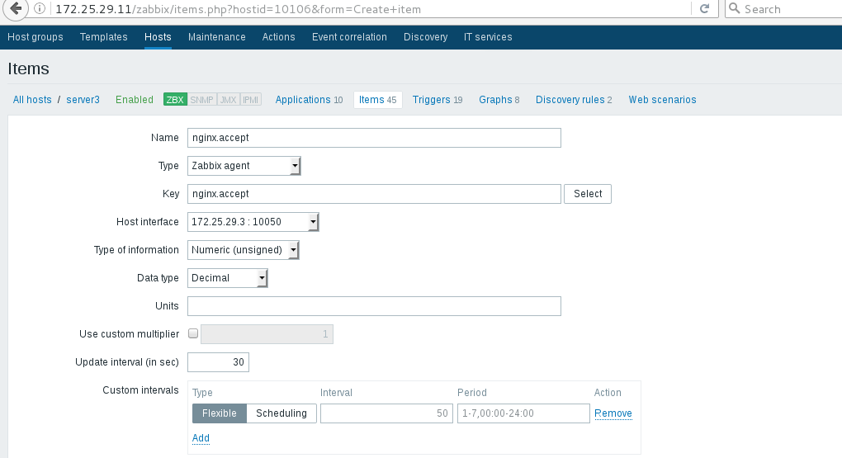Reload the page with refresh icon
Screen dimensions: 842x458
pos(704,8)
